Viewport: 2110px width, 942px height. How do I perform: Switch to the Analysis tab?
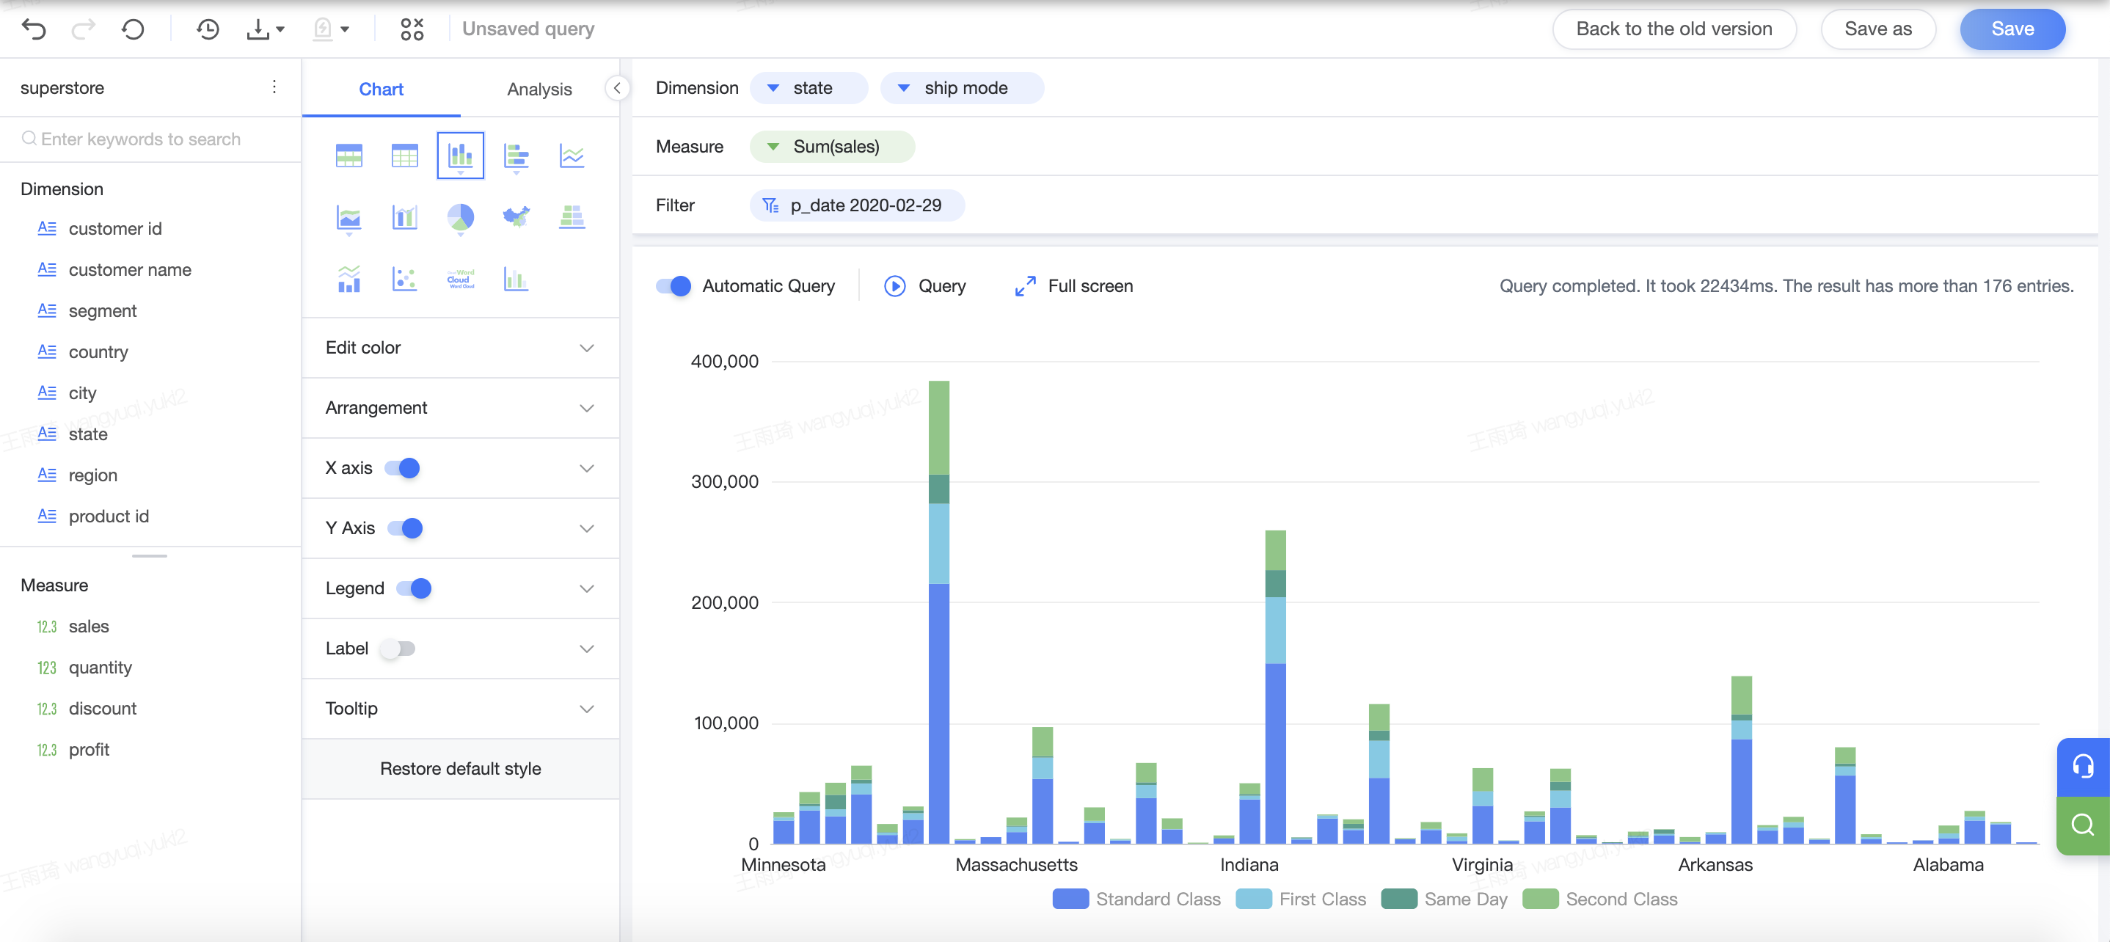point(539,89)
